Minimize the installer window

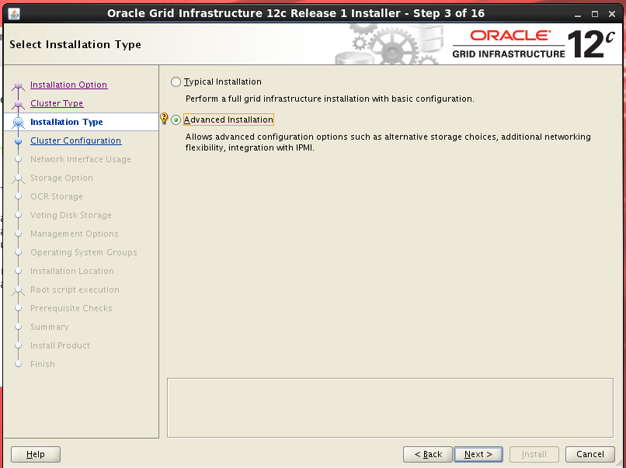pos(578,14)
